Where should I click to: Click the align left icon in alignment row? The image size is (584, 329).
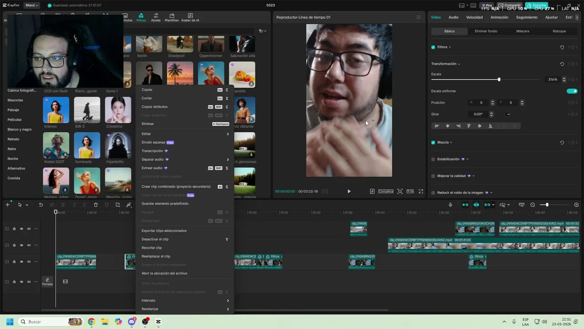[x=437, y=126]
